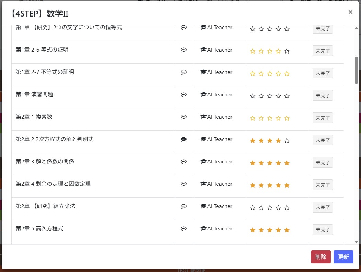Viewport: 361px width, 272px height.
Task: Close the 【4STEP】数学II dialog
Action: click(x=350, y=12)
